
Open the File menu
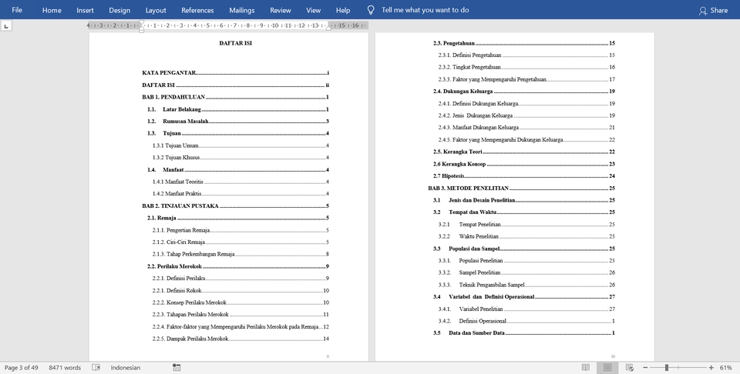(x=17, y=10)
